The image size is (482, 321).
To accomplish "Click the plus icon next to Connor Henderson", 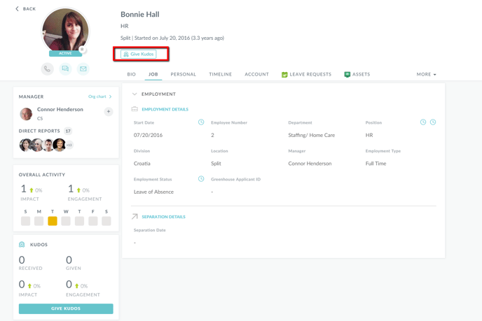I will (x=108, y=111).
